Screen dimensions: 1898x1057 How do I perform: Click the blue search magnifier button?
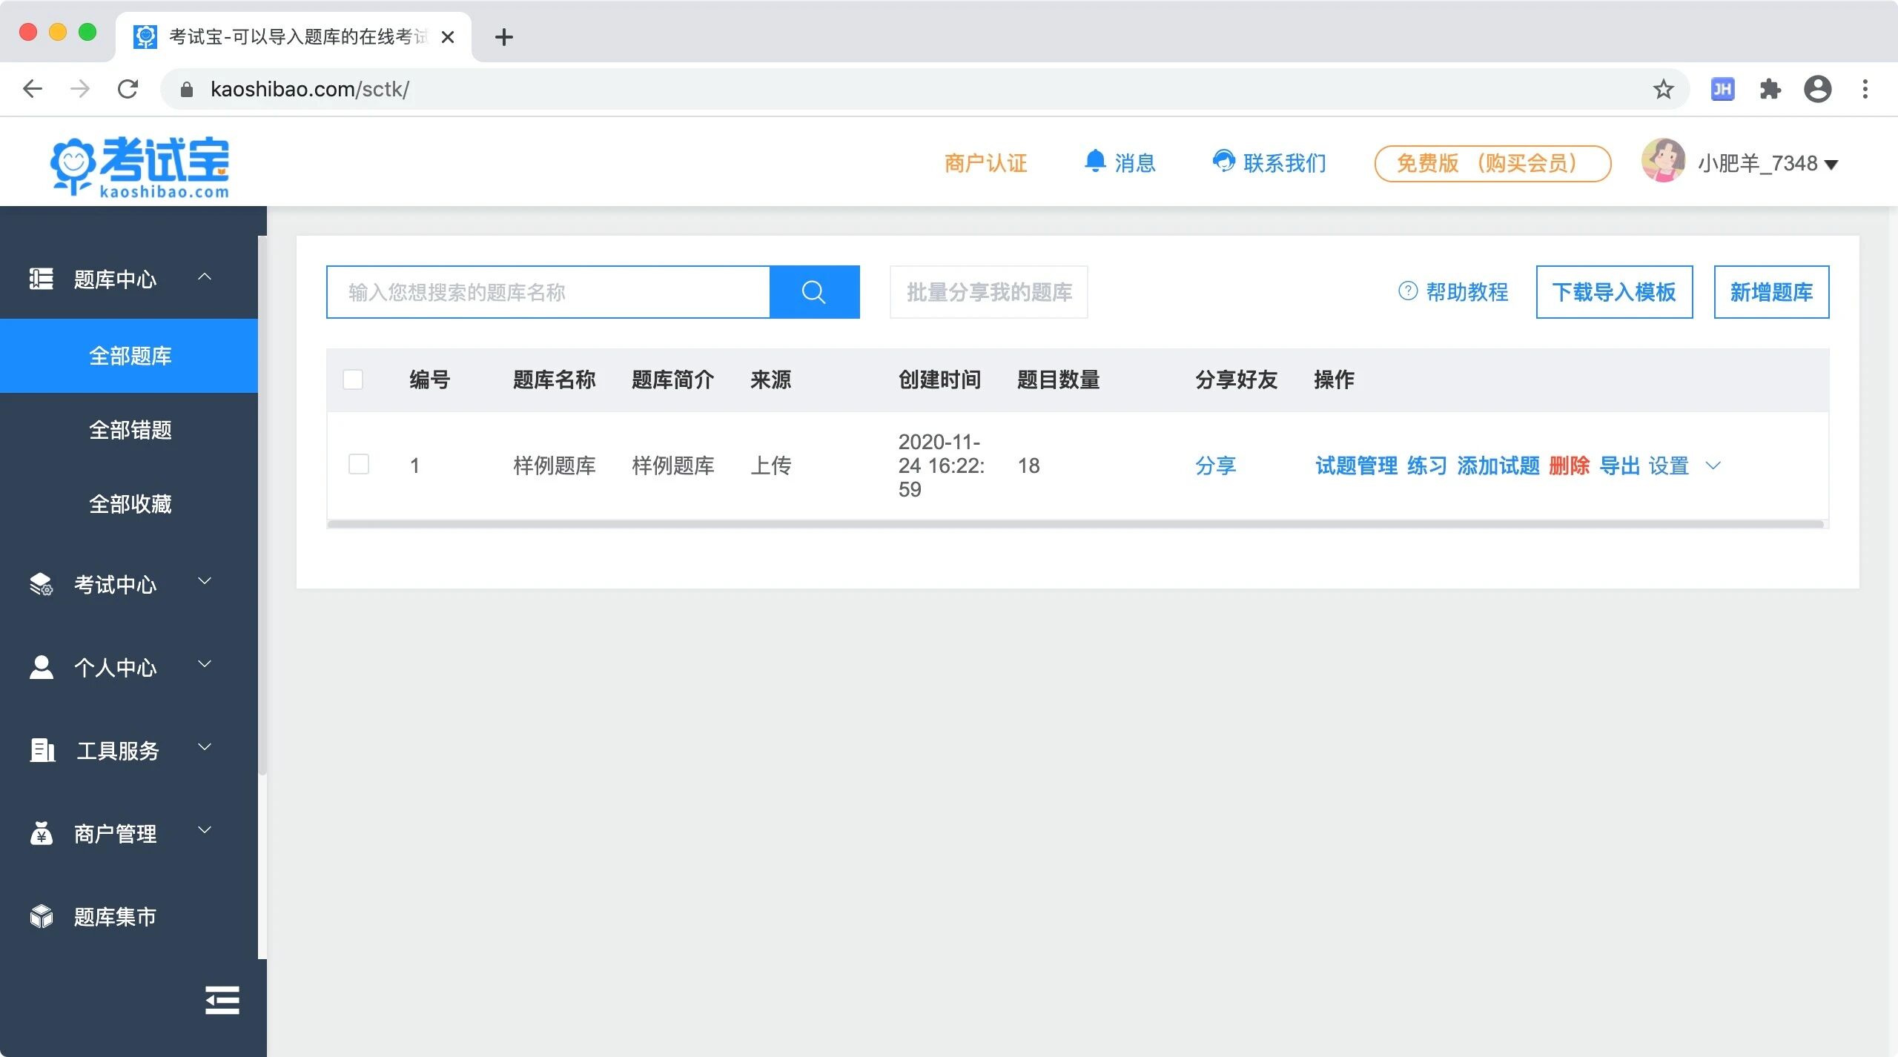[814, 292]
